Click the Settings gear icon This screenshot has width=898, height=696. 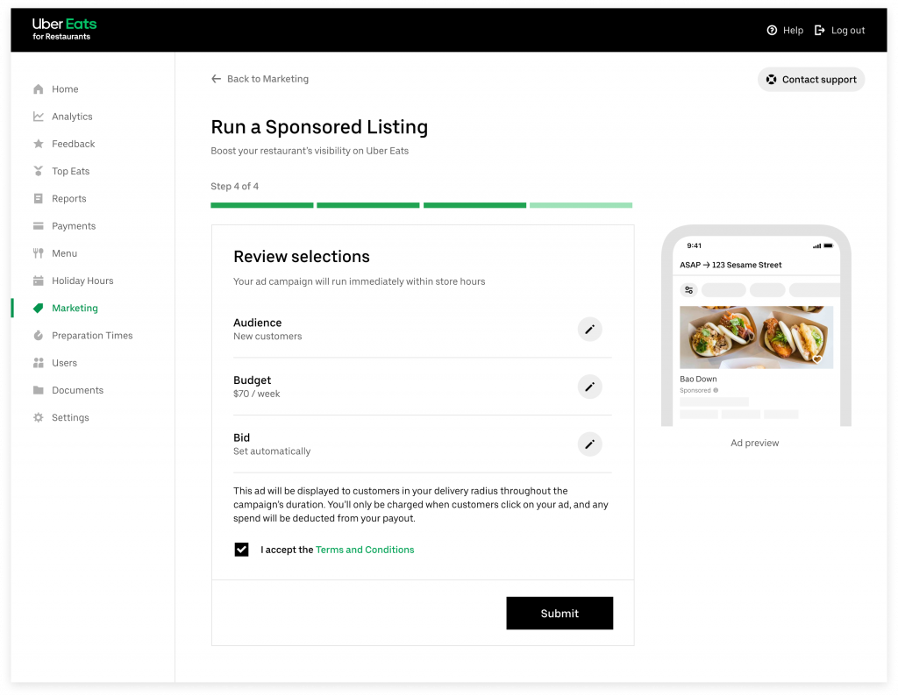39,417
